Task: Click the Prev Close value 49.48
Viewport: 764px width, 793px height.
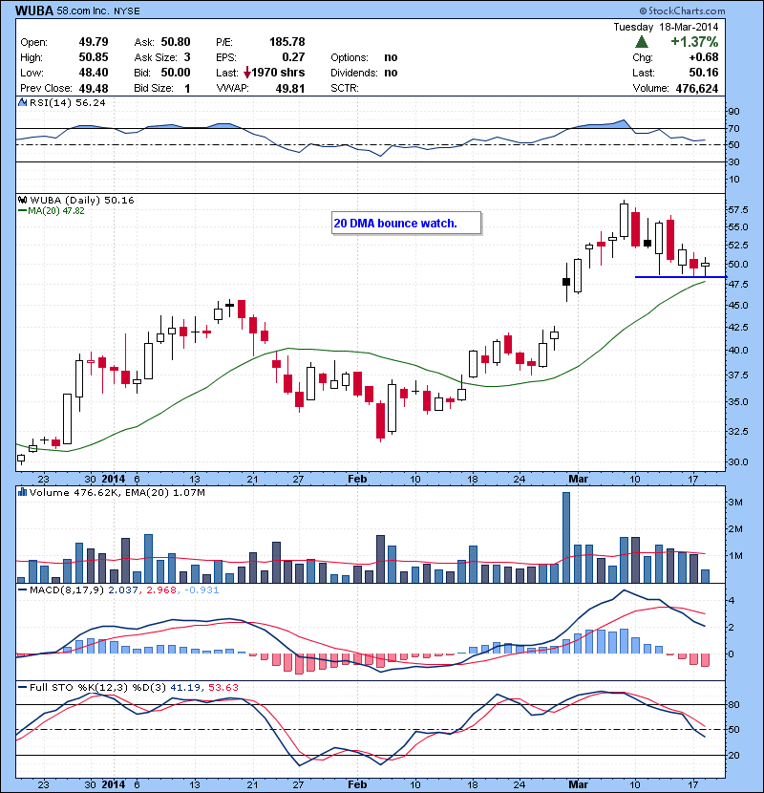Action: 94,89
